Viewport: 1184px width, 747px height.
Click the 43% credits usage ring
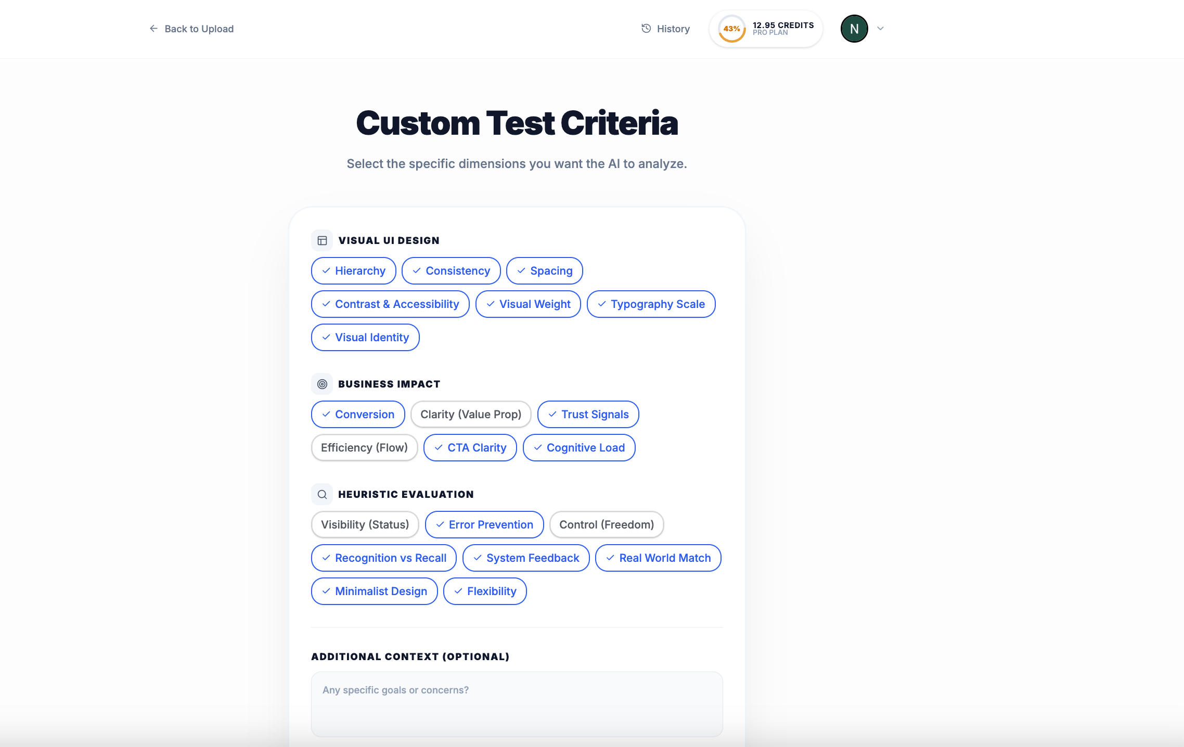coord(731,29)
